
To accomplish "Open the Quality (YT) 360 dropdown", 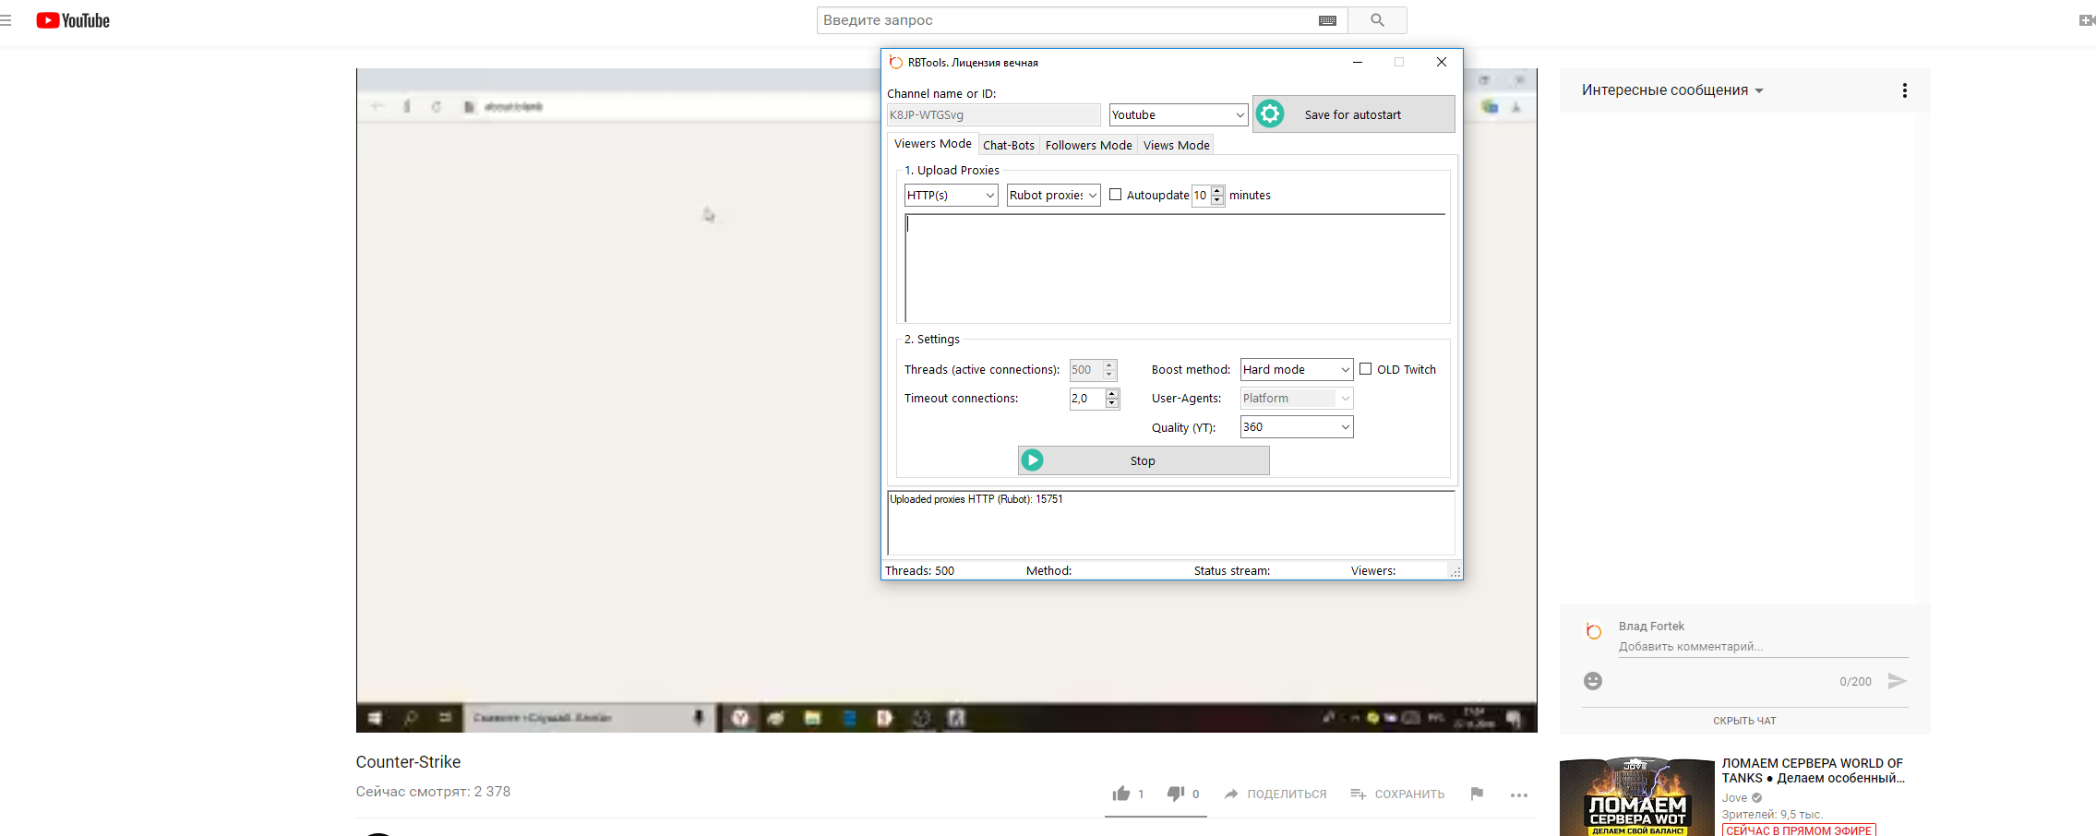I will [1296, 426].
